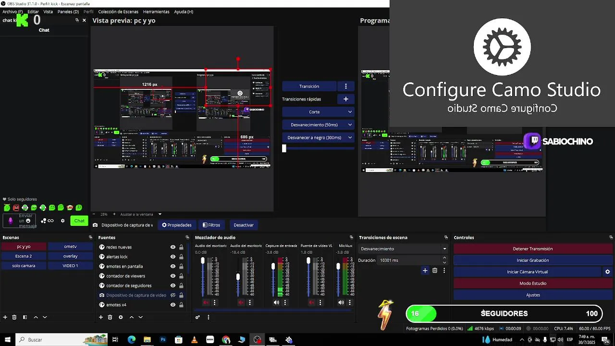
Task: Click the Windows Start button
Action: coord(8,340)
